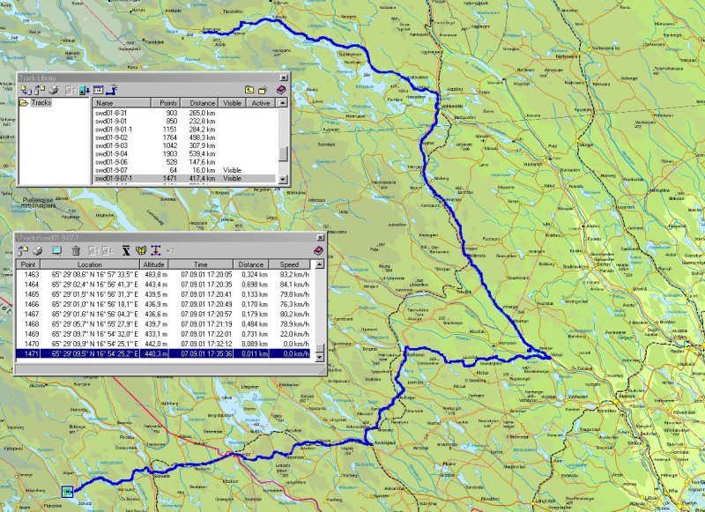This screenshot has width=705, height=512.
Task: Sort tracks by the Distance column header
Action: click(202, 103)
